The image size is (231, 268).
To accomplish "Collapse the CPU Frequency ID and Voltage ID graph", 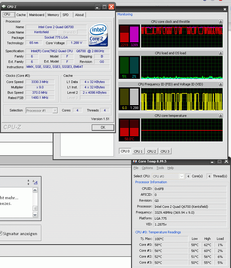I will click(221, 84).
